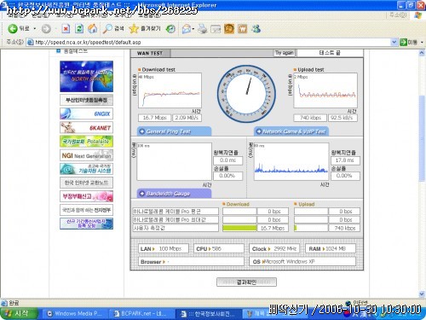
Task: Click the 16.7 Mbps download result value
Action: tap(154, 118)
